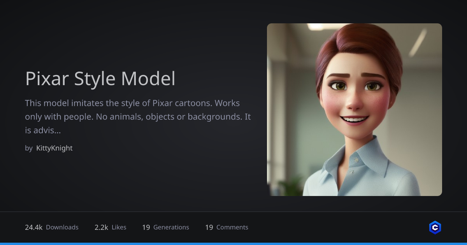Open the Generations stat label

click(x=171, y=227)
